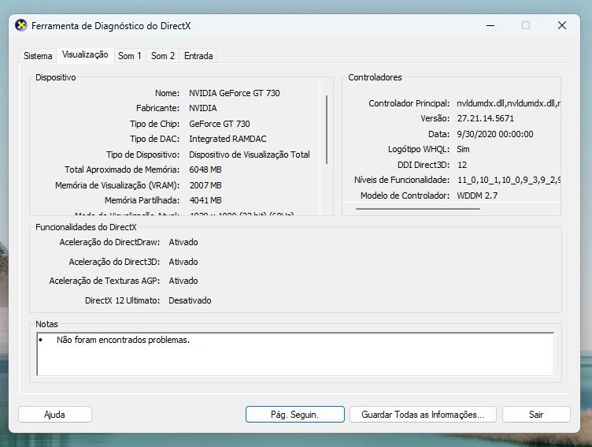Open the Som 1 tab
This screenshot has width=592, height=447.
[129, 56]
